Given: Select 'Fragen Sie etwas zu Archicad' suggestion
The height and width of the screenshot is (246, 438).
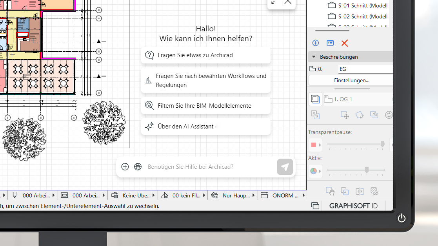Looking at the screenshot, I should click(x=206, y=55).
